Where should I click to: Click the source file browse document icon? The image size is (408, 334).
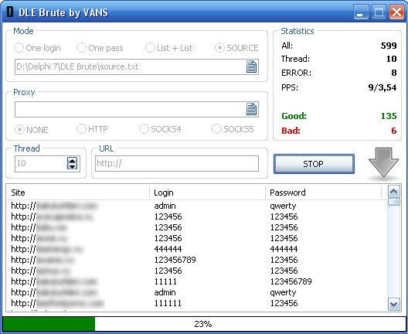(x=251, y=66)
